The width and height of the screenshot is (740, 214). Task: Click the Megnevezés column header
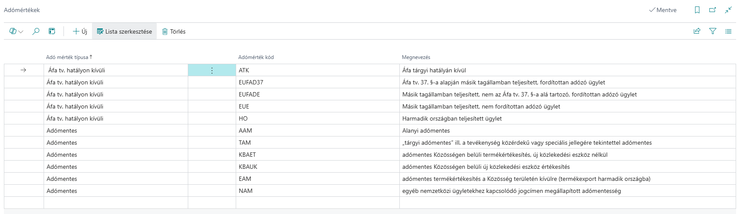[416, 57]
